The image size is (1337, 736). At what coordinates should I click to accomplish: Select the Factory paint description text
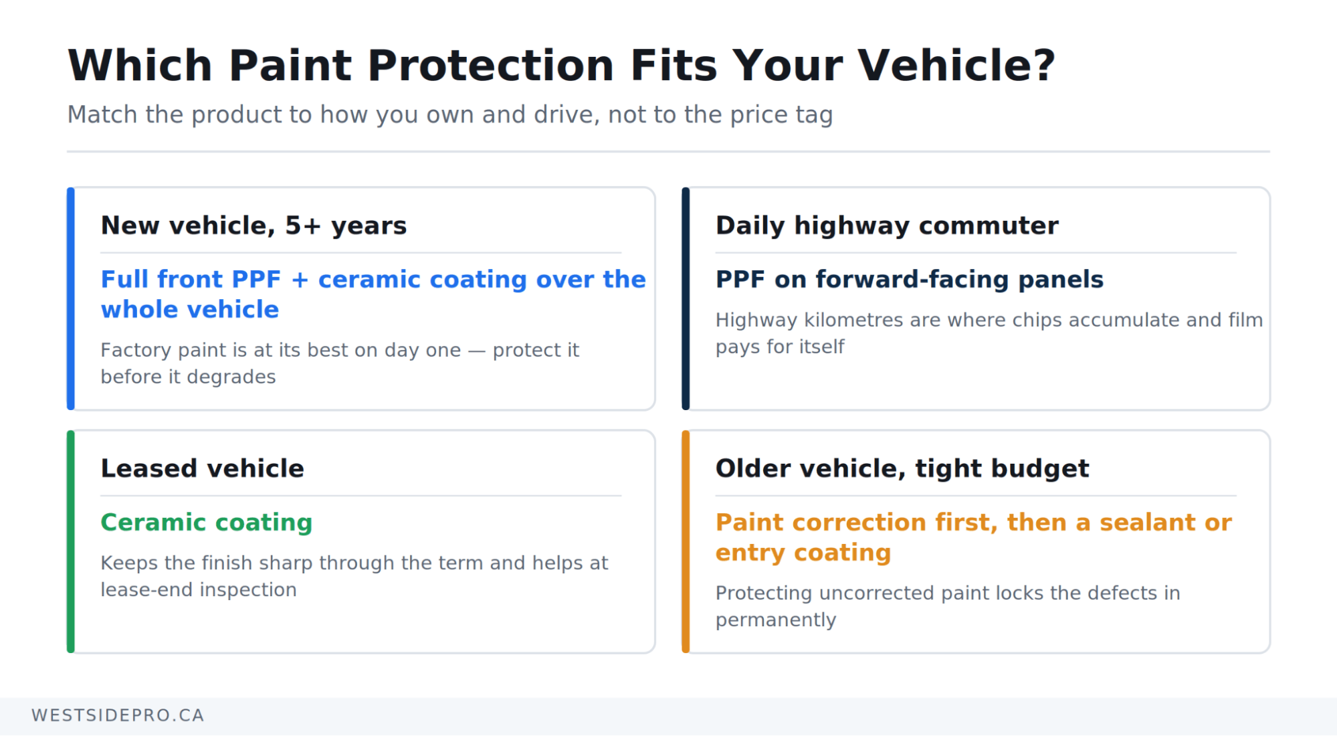(340, 363)
